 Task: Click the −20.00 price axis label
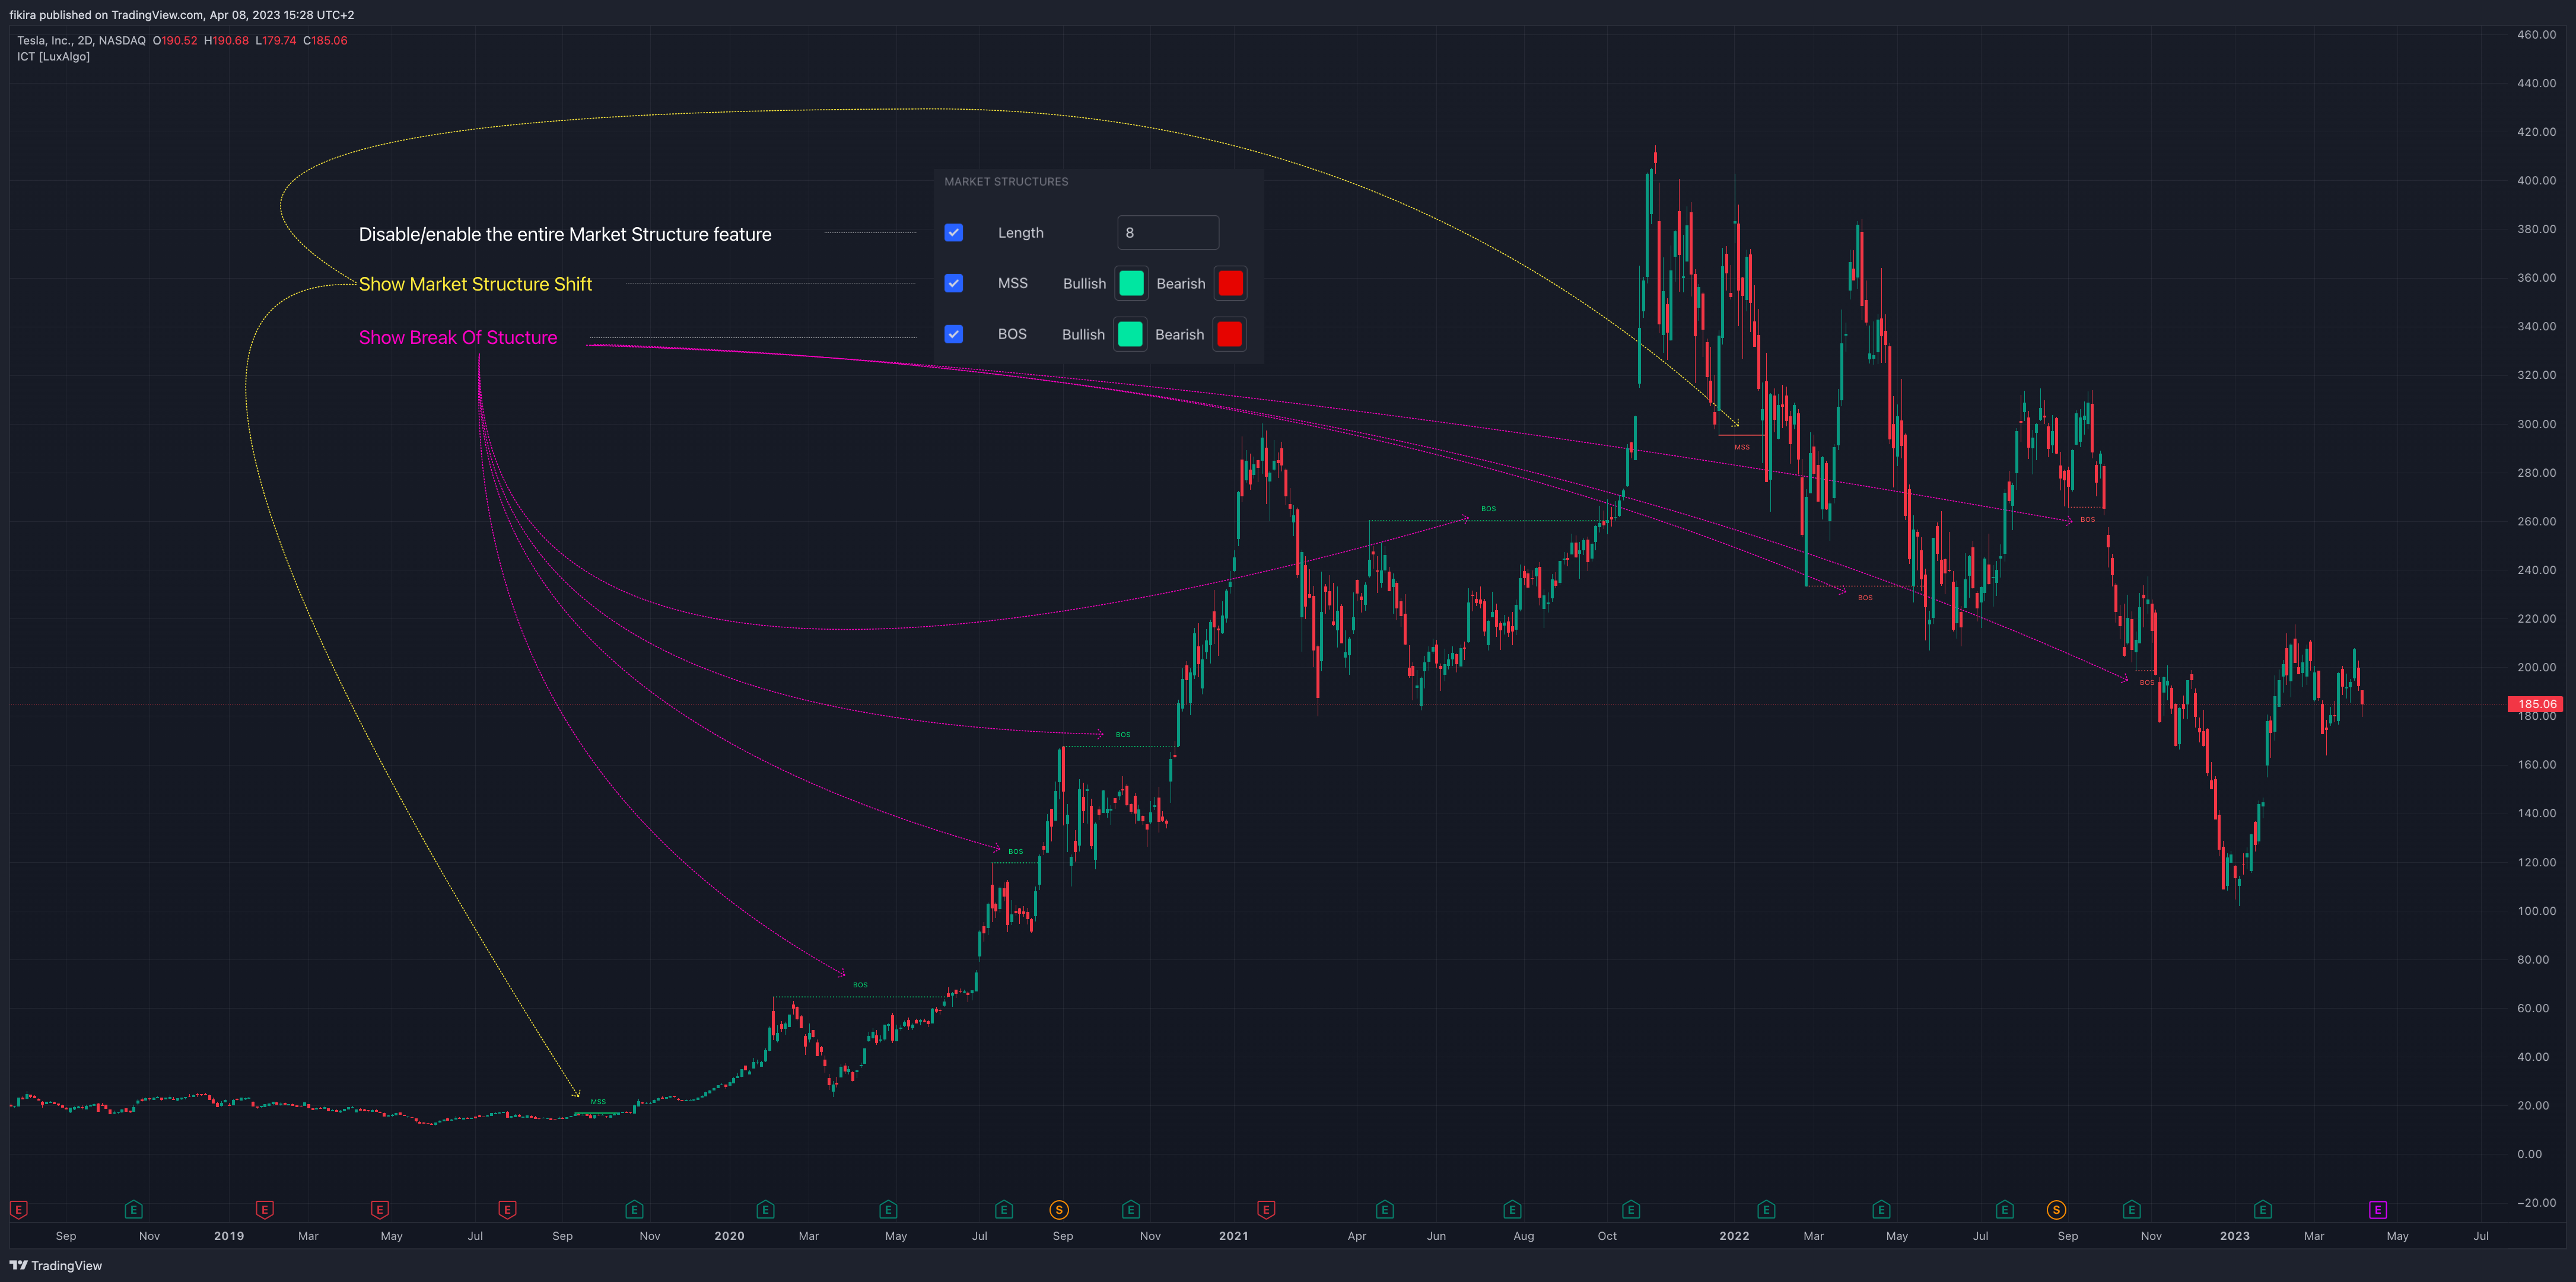pos(2536,1203)
